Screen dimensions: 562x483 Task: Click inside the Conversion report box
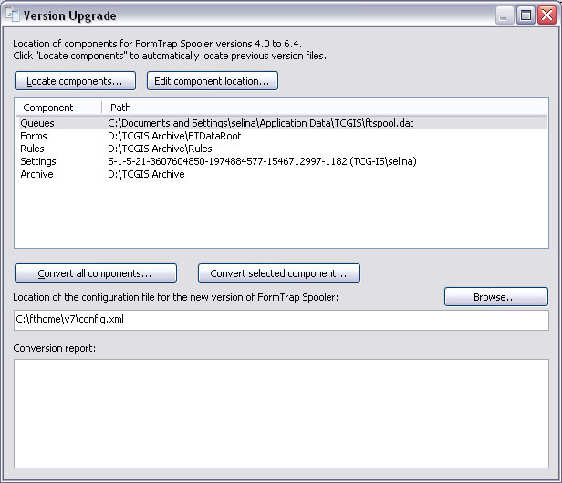(281, 412)
